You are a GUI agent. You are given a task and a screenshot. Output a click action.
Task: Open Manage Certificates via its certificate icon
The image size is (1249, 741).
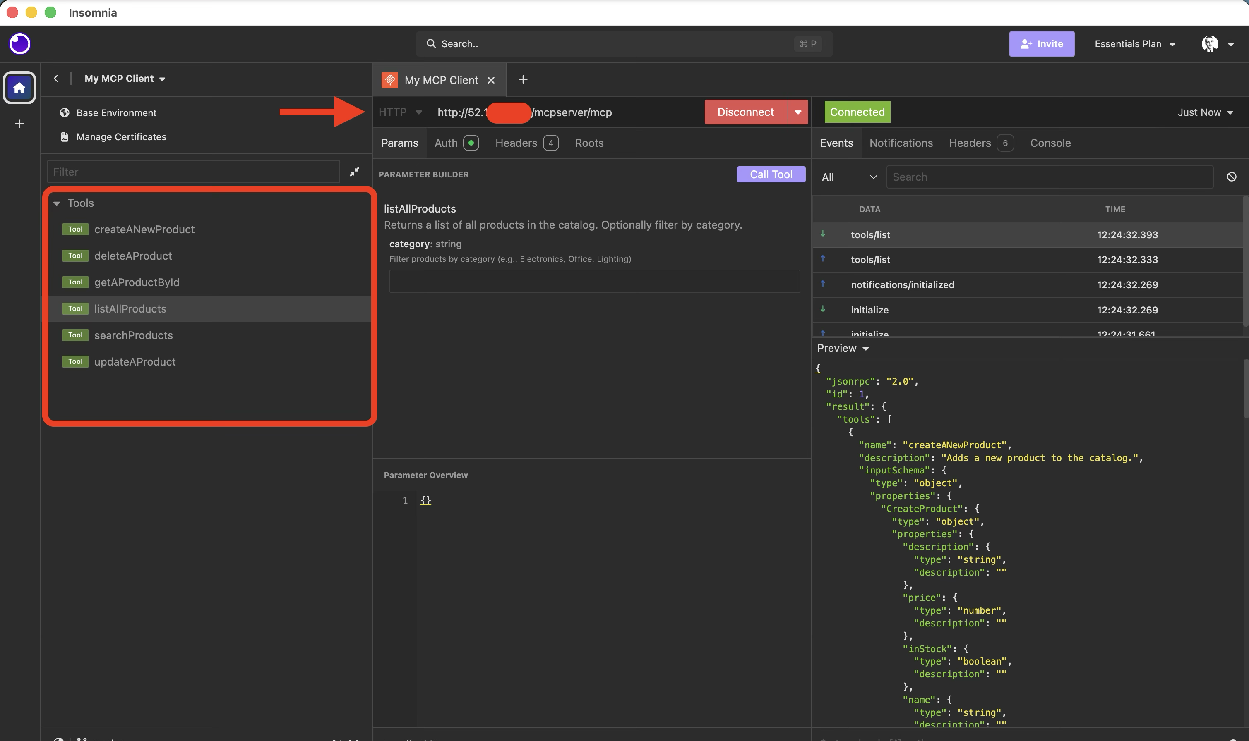[x=64, y=136]
